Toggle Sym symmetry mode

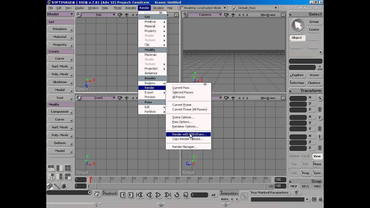click(x=317, y=173)
